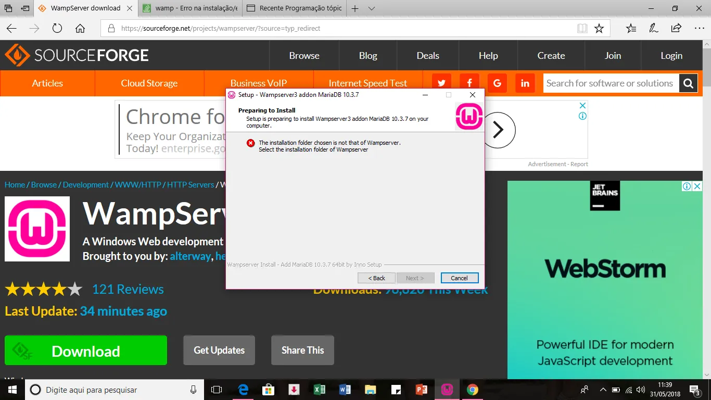The height and width of the screenshot is (400, 711).
Task: Open the Articles section
Action: point(47,83)
